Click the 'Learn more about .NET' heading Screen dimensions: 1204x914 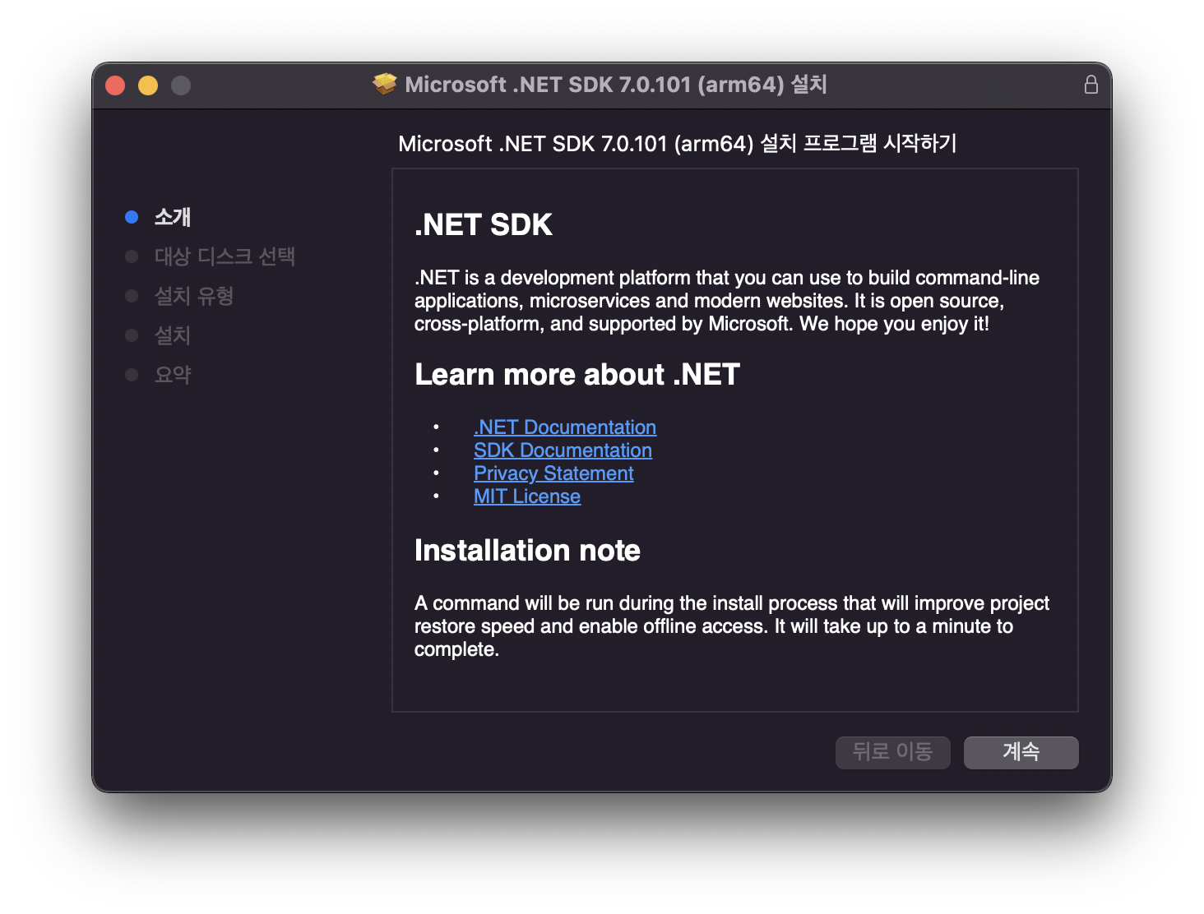(577, 375)
